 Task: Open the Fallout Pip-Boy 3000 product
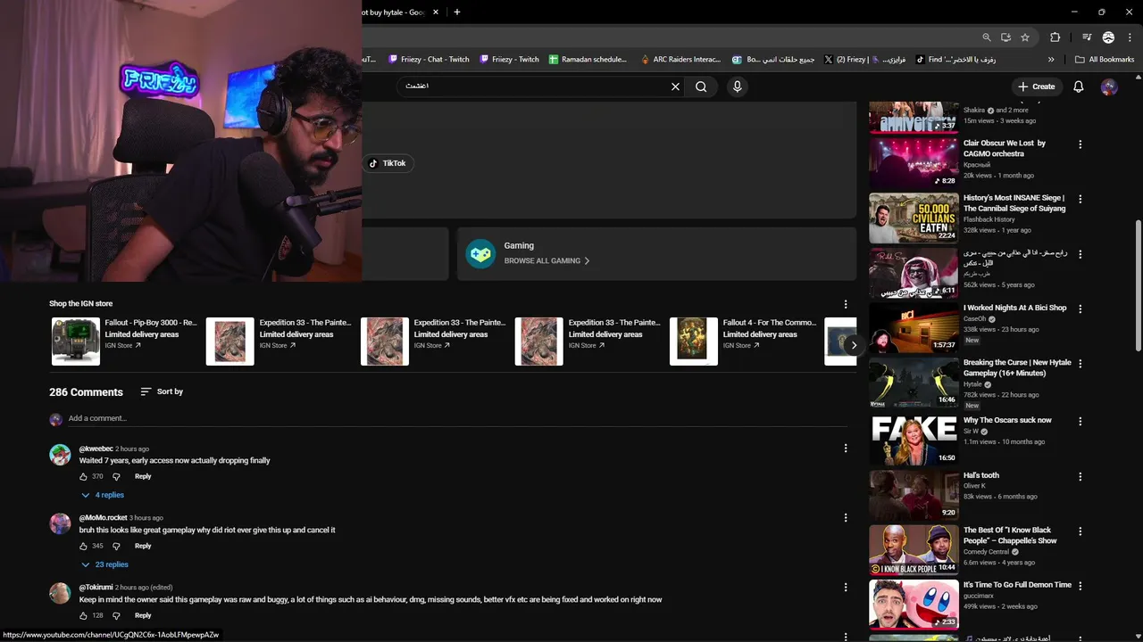125,341
